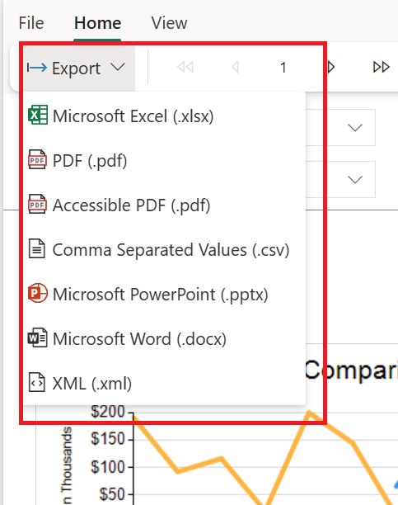Click the $200 axis label

pos(107,412)
